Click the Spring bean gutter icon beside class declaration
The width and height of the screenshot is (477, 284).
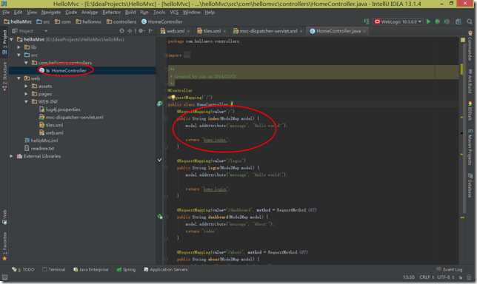159,104
